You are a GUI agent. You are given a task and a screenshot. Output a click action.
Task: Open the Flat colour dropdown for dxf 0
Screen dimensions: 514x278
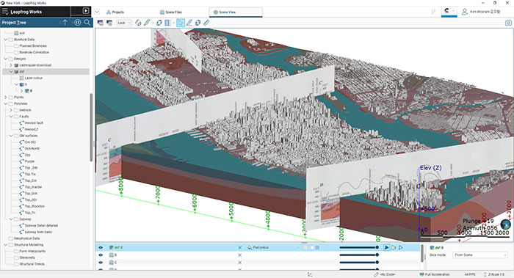pyautogui.click(x=274, y=247)
